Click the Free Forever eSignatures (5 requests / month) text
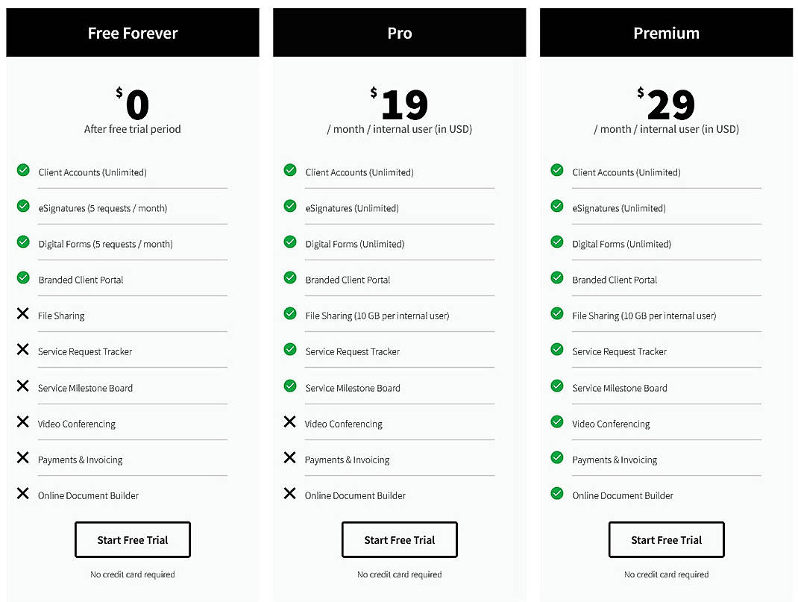Viewport: 798px width, 602px height. pyautogui.click(x=103, y=208)
